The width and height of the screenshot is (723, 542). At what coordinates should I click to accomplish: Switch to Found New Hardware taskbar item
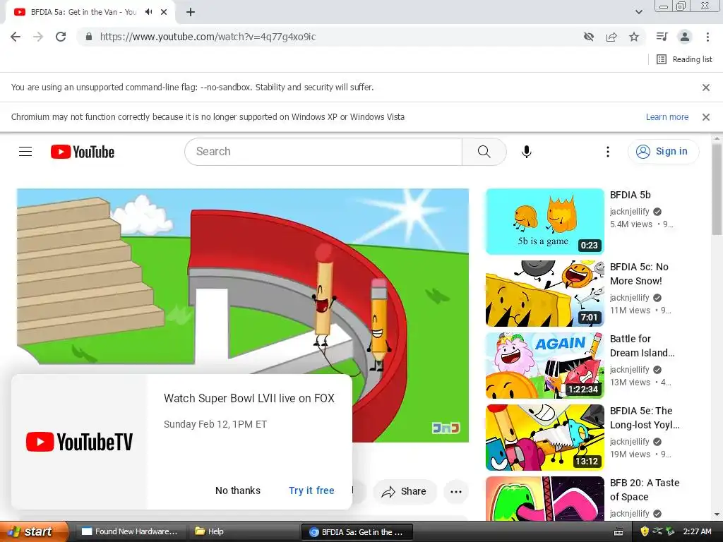[x=131, y=532]
